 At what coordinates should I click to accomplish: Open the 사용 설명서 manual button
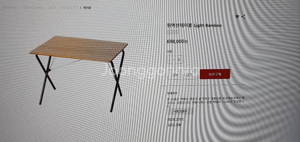pyautogui.click(x=180, y=111)
